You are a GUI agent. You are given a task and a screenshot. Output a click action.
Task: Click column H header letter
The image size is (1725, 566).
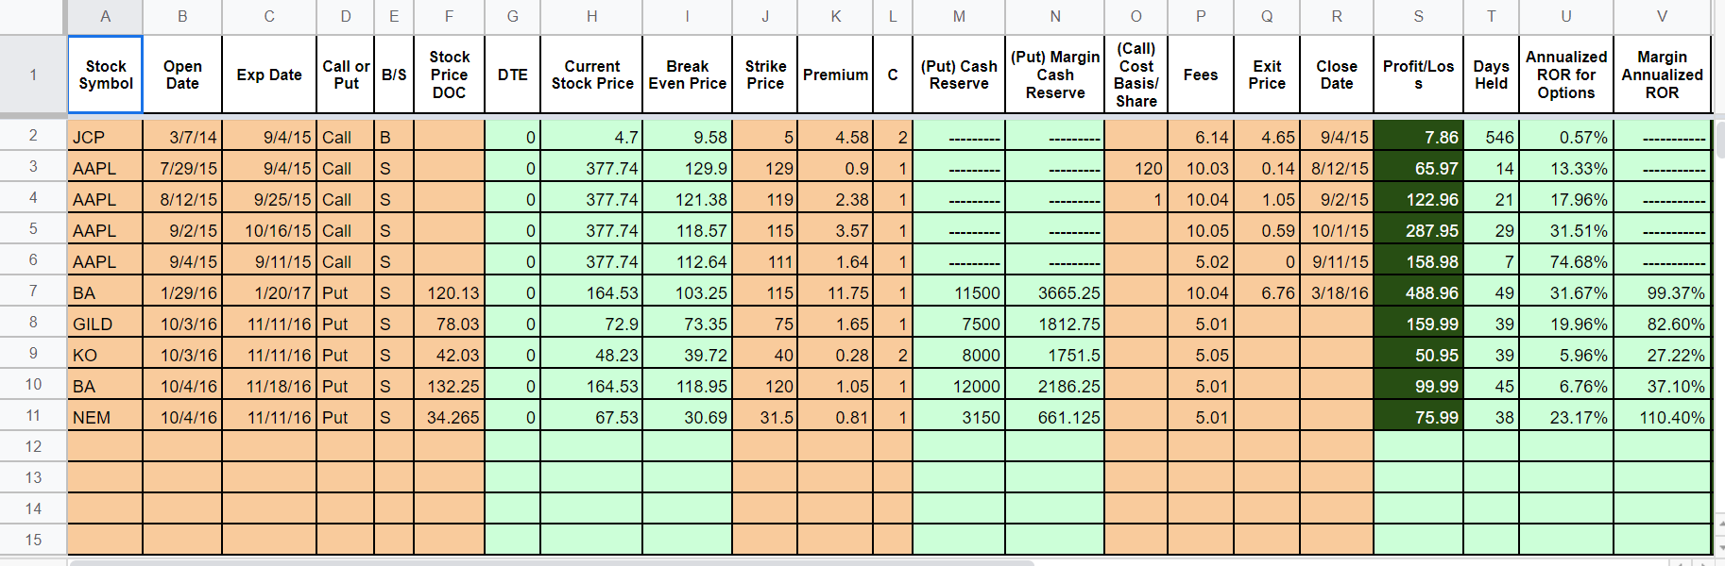[591, 16]
